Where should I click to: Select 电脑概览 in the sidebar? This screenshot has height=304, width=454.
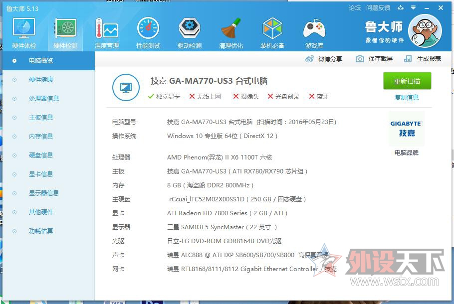pyautogui.click(x=48, y=61)
